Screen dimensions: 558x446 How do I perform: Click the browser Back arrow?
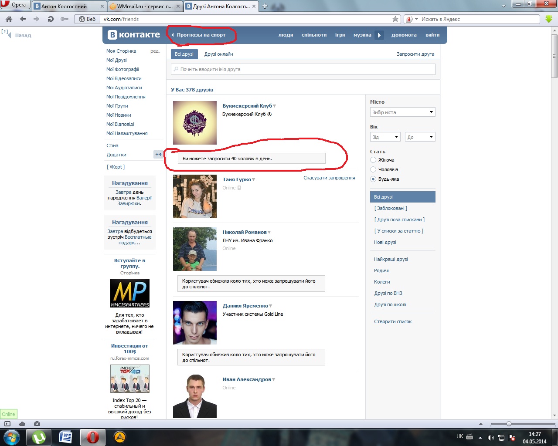pos(23,19)
